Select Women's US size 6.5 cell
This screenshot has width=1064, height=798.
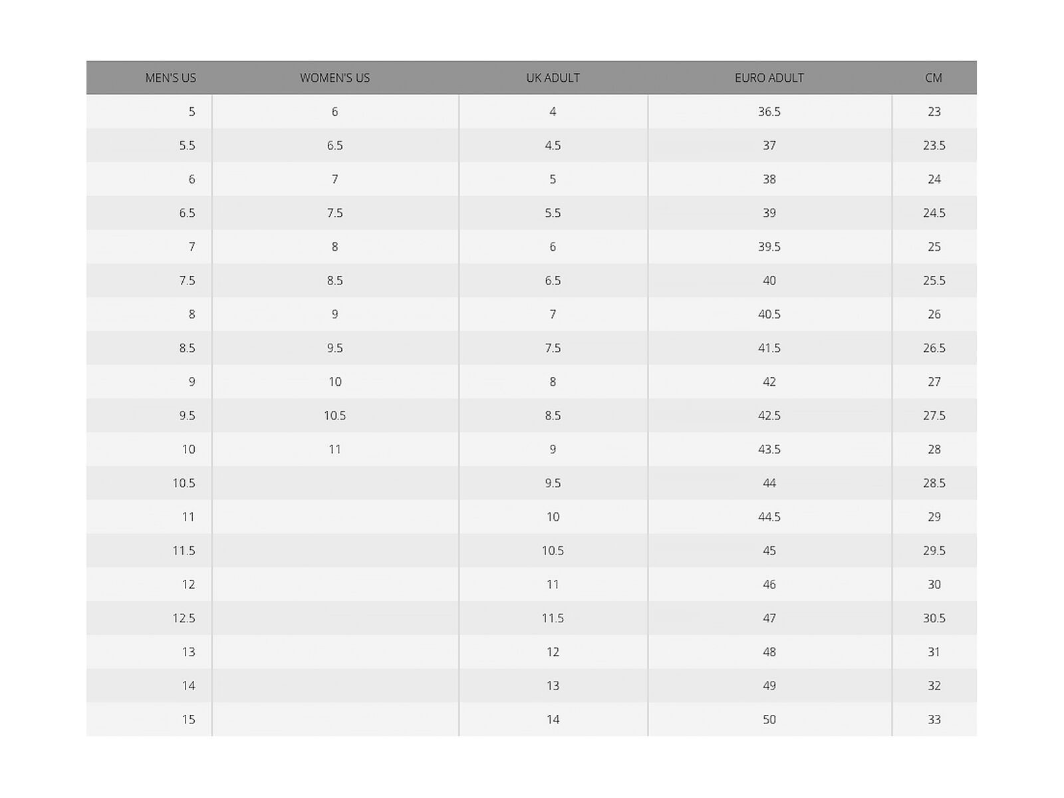334,146
